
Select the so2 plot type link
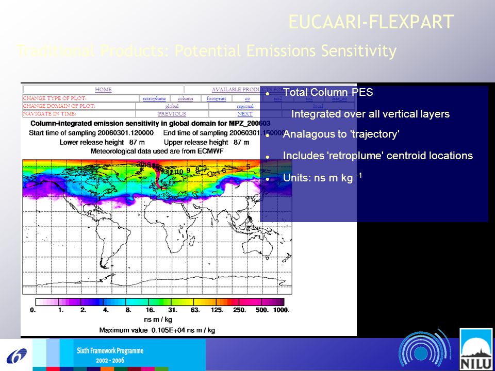click(x=309, y=99)
